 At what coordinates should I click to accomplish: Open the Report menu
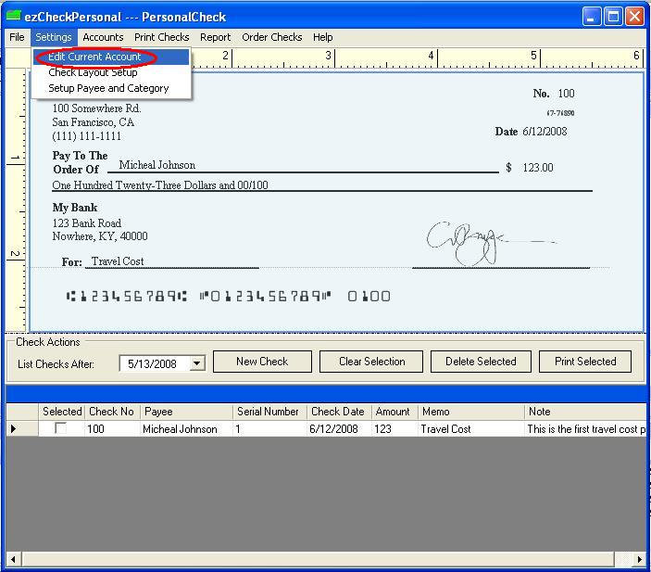click(215, 37)
